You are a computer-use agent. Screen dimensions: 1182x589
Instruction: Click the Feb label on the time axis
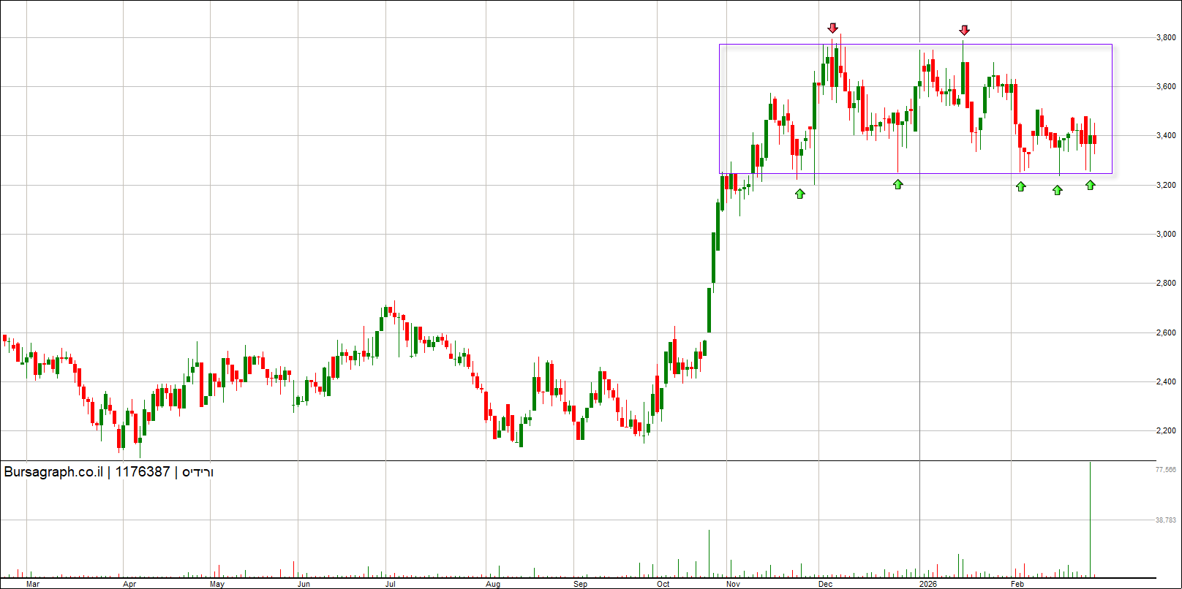1017,584
